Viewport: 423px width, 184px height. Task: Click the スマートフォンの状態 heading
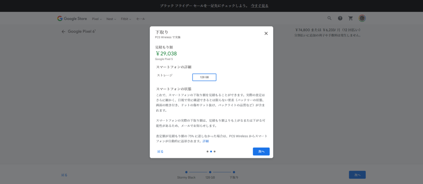174,89
